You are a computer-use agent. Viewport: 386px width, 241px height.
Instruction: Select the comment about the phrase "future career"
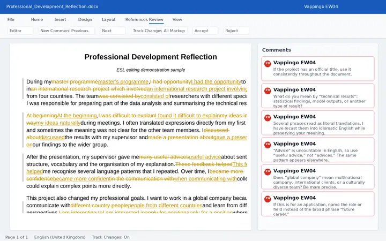(x=318, y=204)
